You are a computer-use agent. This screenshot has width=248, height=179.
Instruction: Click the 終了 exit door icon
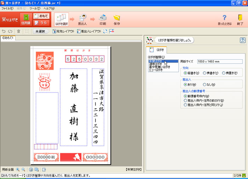point(240,19)
